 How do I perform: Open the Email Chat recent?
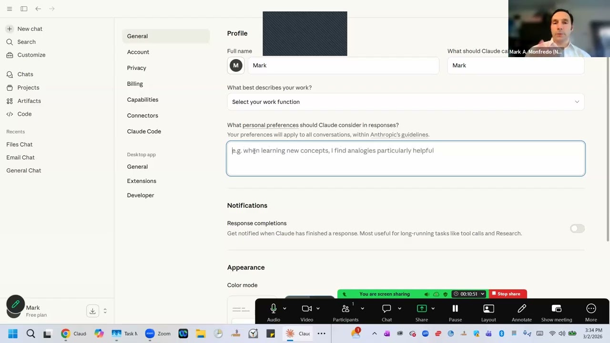(x=20, y=157)
